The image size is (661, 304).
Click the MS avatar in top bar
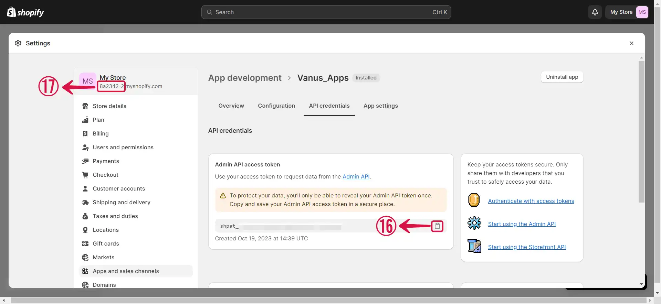point(642,12)
